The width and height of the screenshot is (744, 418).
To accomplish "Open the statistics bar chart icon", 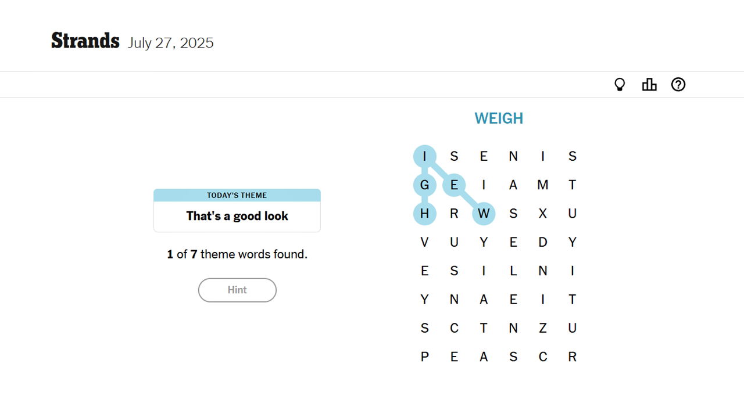I will pos(649,85).
